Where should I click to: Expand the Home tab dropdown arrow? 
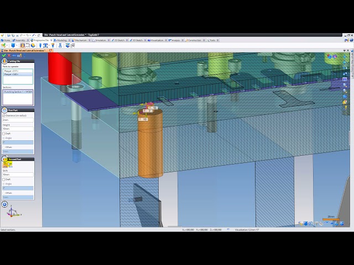pos(12,40)
